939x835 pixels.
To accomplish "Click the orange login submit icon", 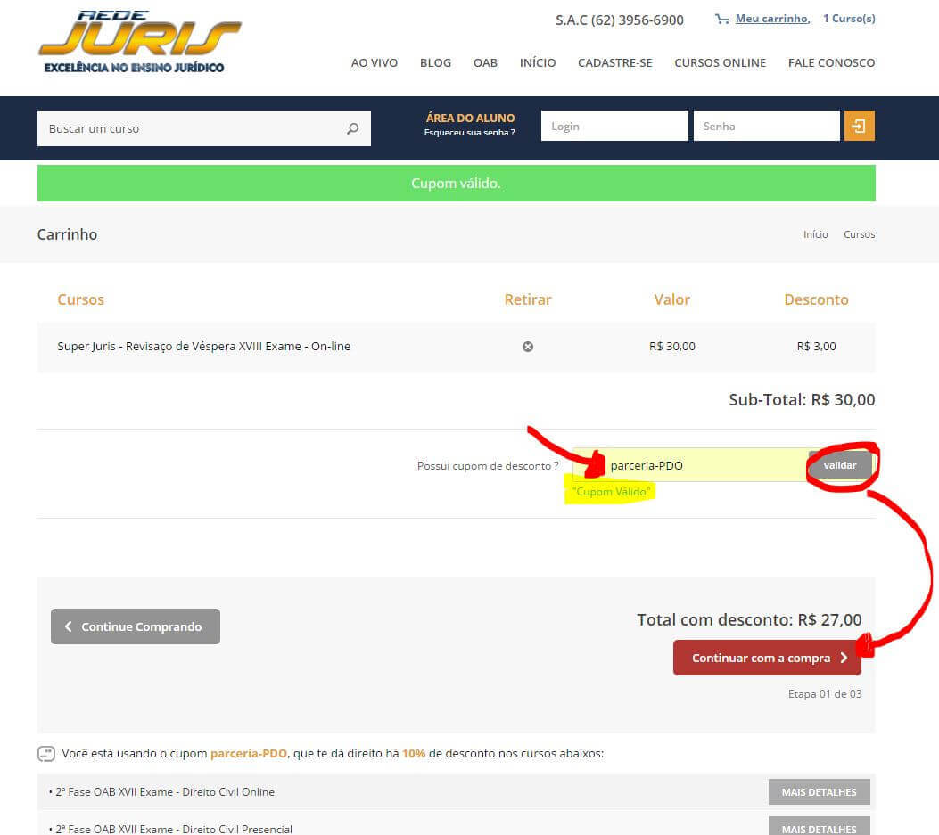I will coord(860,126).
